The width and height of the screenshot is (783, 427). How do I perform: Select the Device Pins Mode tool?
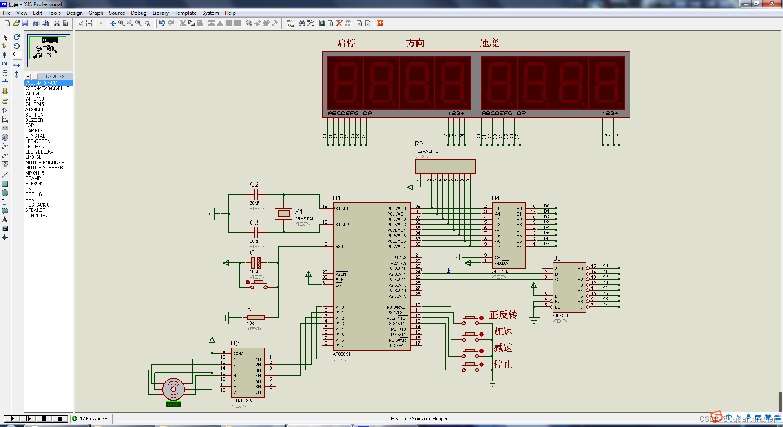(5, 110)
